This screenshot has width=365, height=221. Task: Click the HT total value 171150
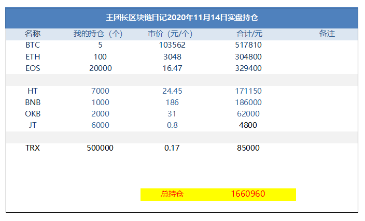click(248, 91)
